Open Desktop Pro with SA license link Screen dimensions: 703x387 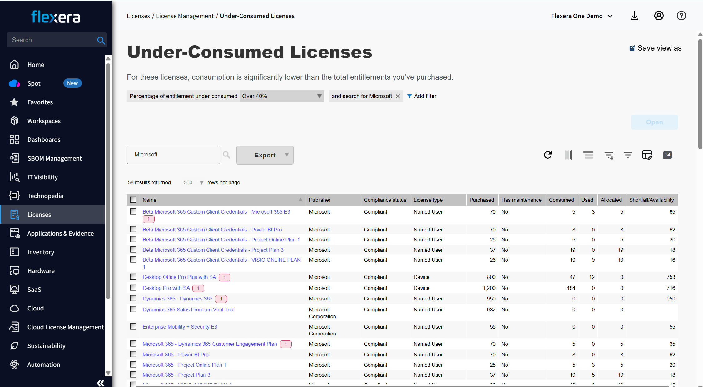pyautogui.click(x=166, y=288)
